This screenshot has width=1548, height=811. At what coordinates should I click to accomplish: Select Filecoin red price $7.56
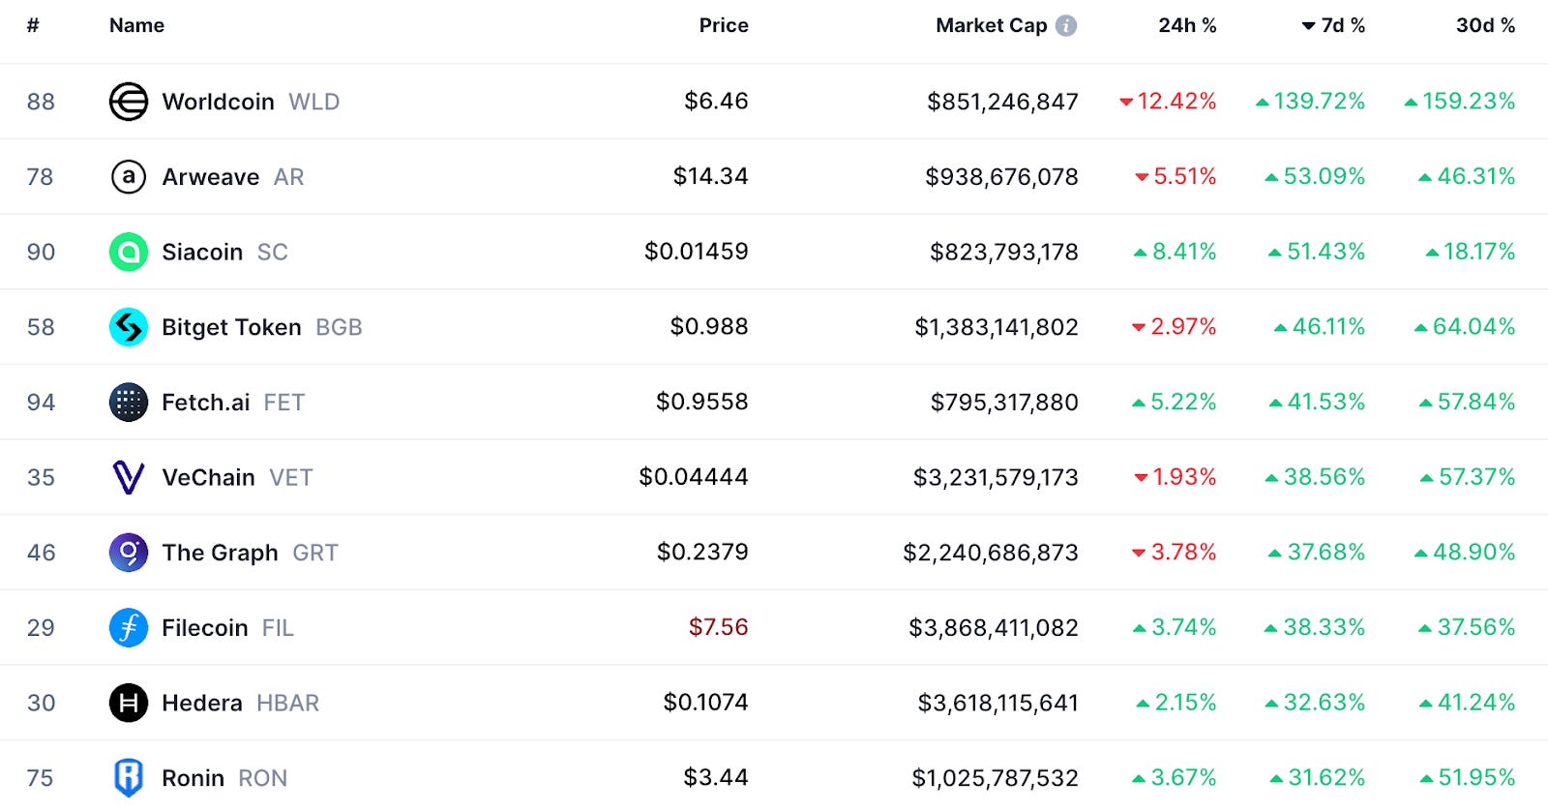coord(718,627)
